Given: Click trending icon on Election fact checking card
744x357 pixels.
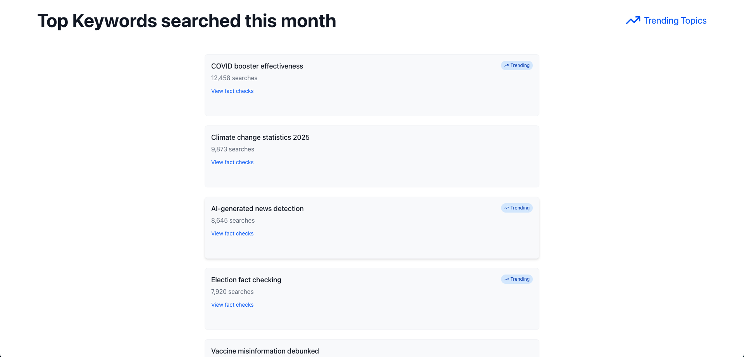Looking at the screenshot, I should pos(506,279).
